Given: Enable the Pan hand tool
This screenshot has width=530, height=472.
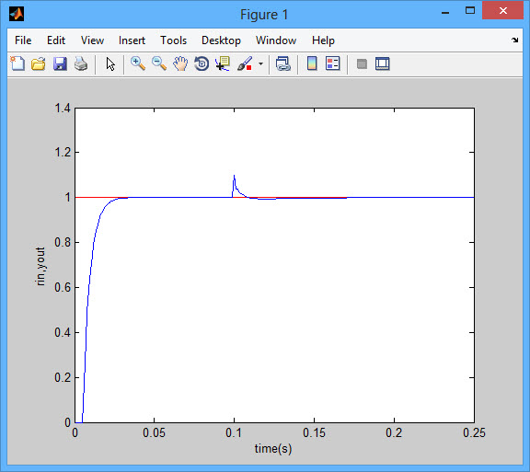Looking at the screenshot, I should [180, 63].
